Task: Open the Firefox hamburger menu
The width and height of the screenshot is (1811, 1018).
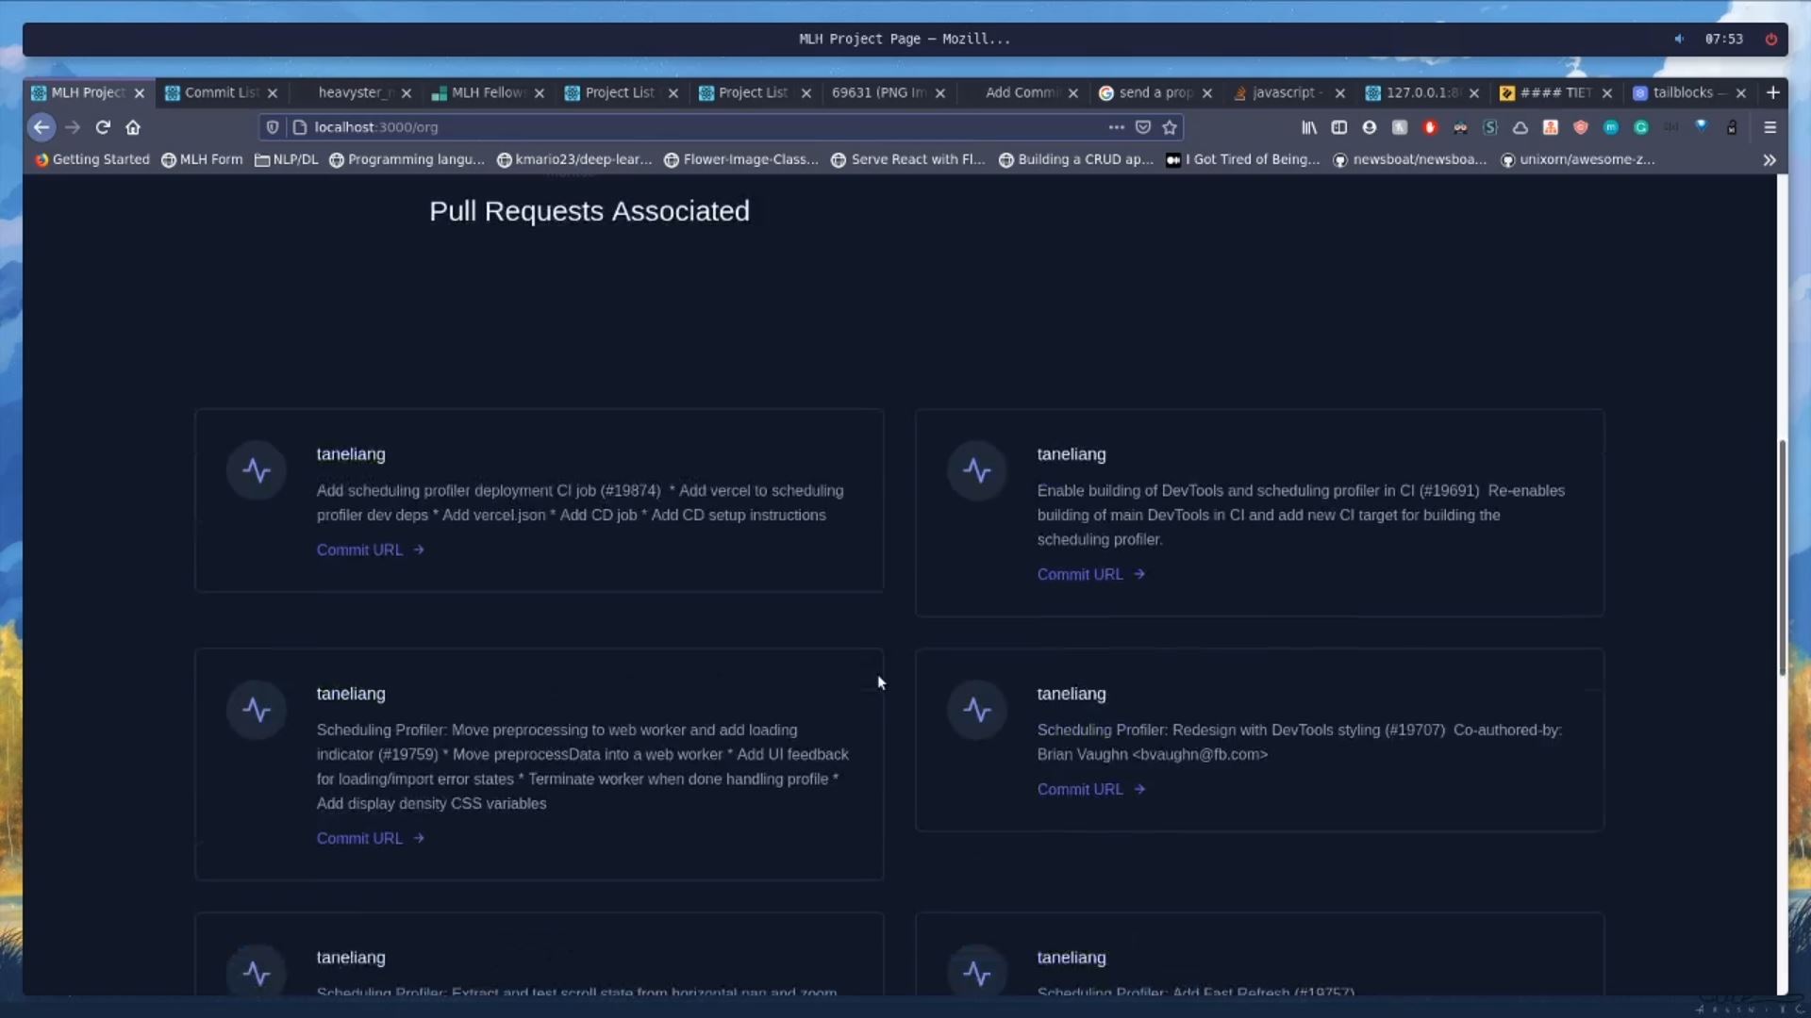Action: [1769, 127]
